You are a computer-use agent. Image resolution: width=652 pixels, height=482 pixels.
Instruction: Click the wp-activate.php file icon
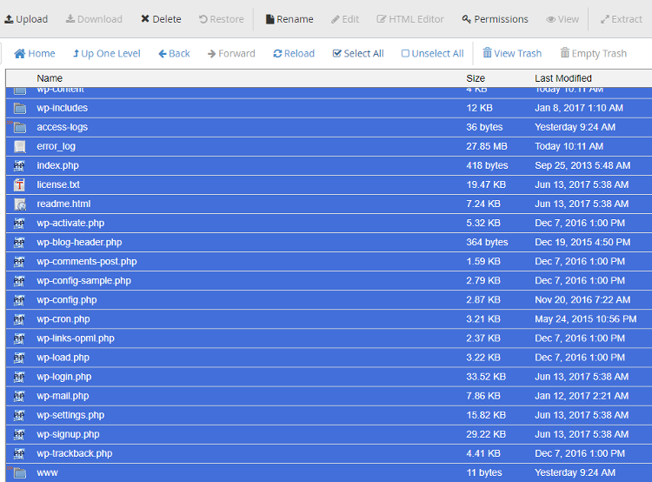point(19,223)
